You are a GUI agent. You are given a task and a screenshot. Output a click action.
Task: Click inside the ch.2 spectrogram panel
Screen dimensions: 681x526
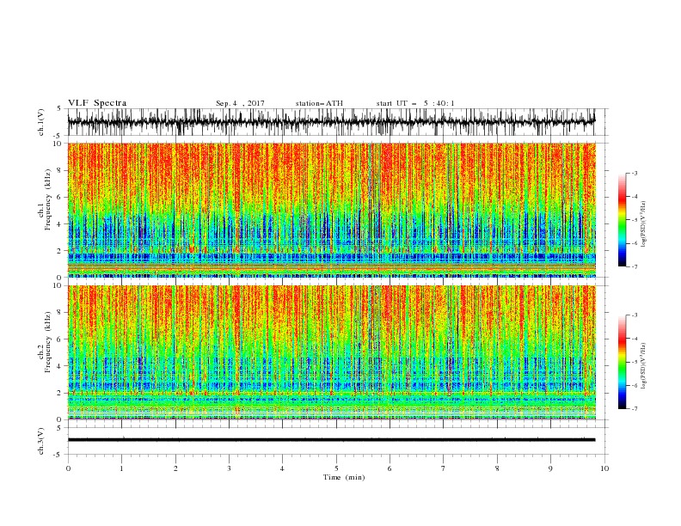[332, 352]
